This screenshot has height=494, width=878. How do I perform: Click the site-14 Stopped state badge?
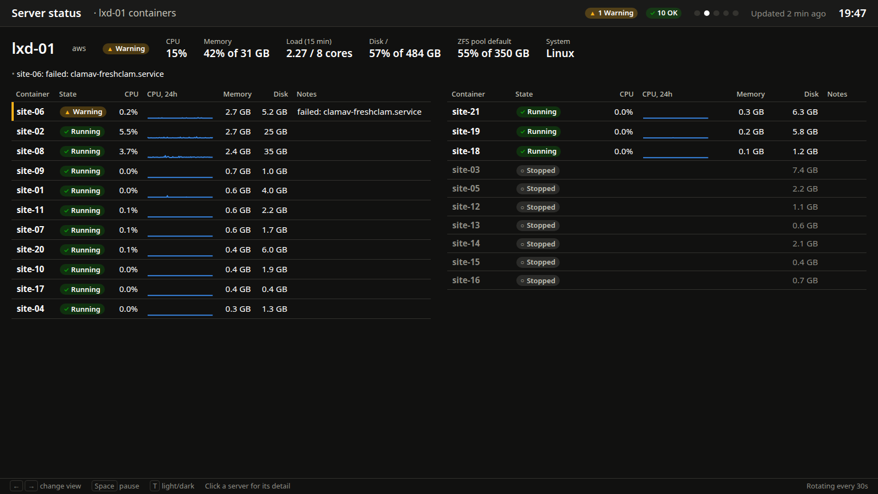[538, 244]
